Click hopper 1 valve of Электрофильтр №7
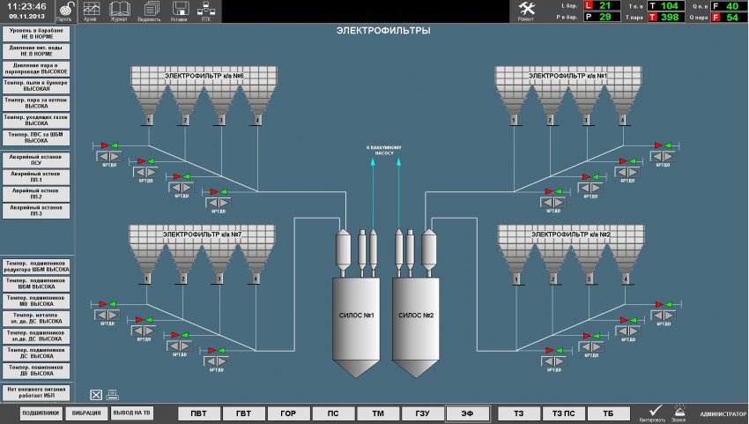 coord(108,304)
